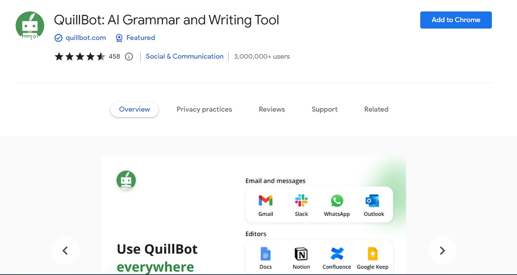Click the verified badge beside quillbot.com
517x275 pixels.
click(x=58, y=38)
